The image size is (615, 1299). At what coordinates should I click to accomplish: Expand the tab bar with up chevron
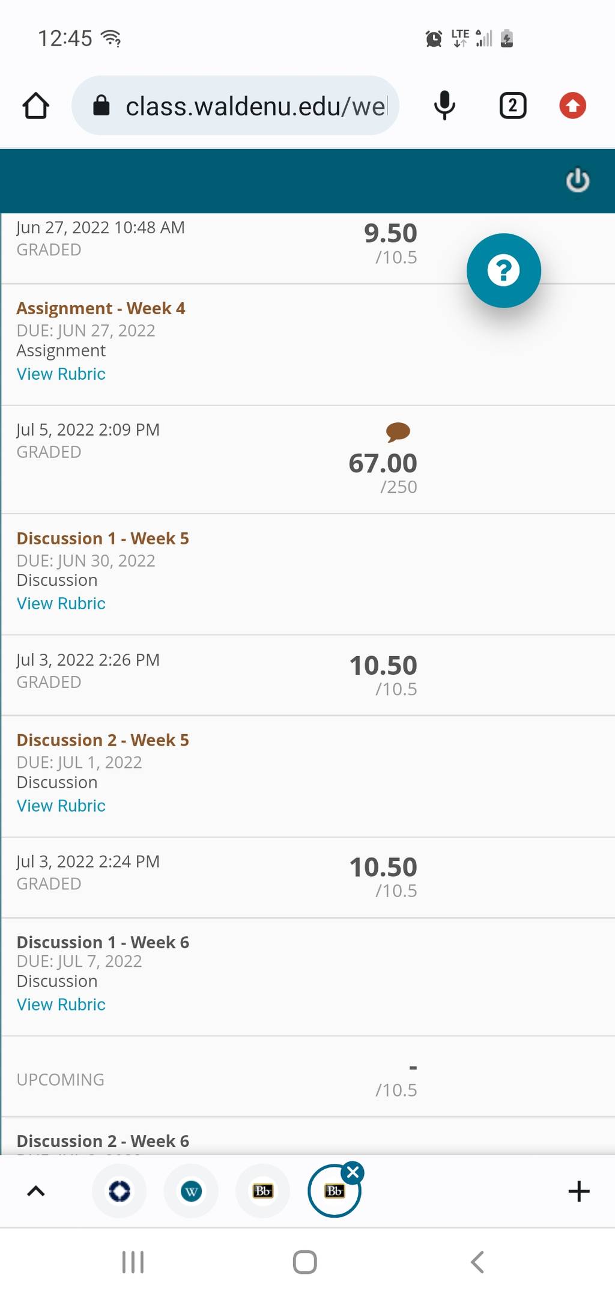point(36,1191)
